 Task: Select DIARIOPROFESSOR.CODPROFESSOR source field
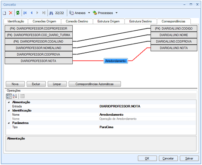coord(38,29)
